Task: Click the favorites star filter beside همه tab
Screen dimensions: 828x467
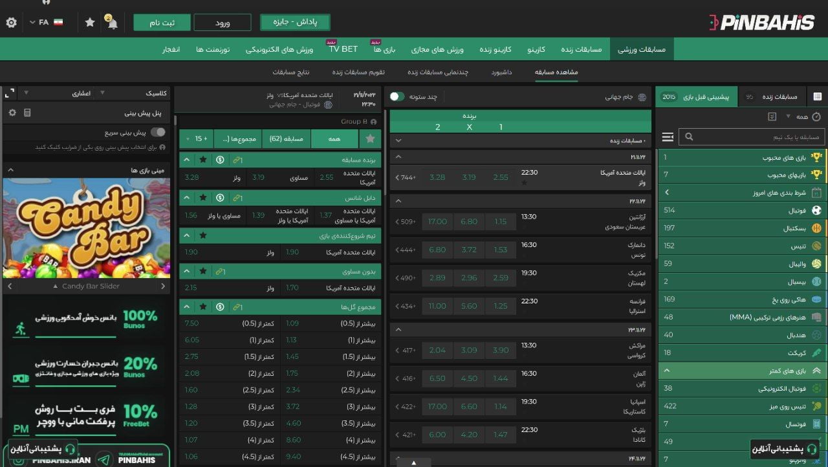Action: (x=370, y=138)
